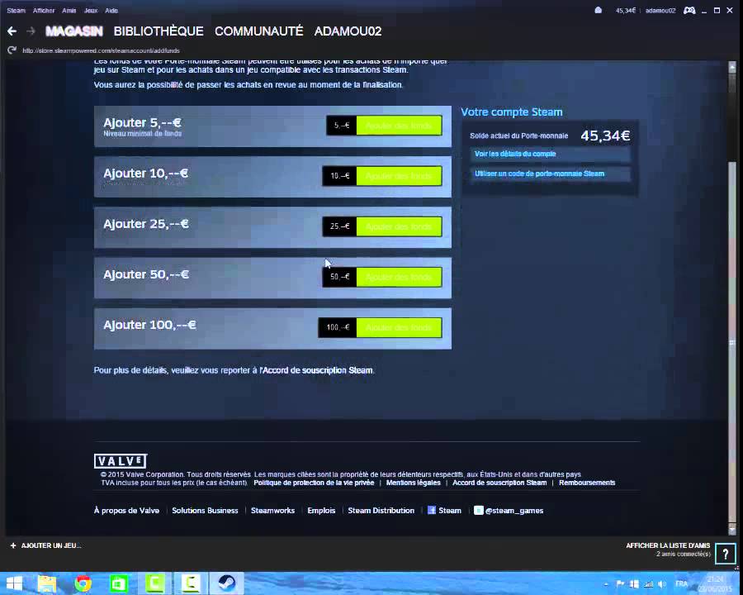Open 'Voir les détails du compte'
Viewport: 743px width, 595px height.
pyautogui.click(x=550, y=155)
